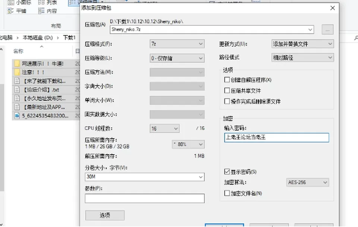Viewport: 358px width, 227px height.
Task: Click 下载1 in the Explorer address bar
Action: [x=69, y=37]
